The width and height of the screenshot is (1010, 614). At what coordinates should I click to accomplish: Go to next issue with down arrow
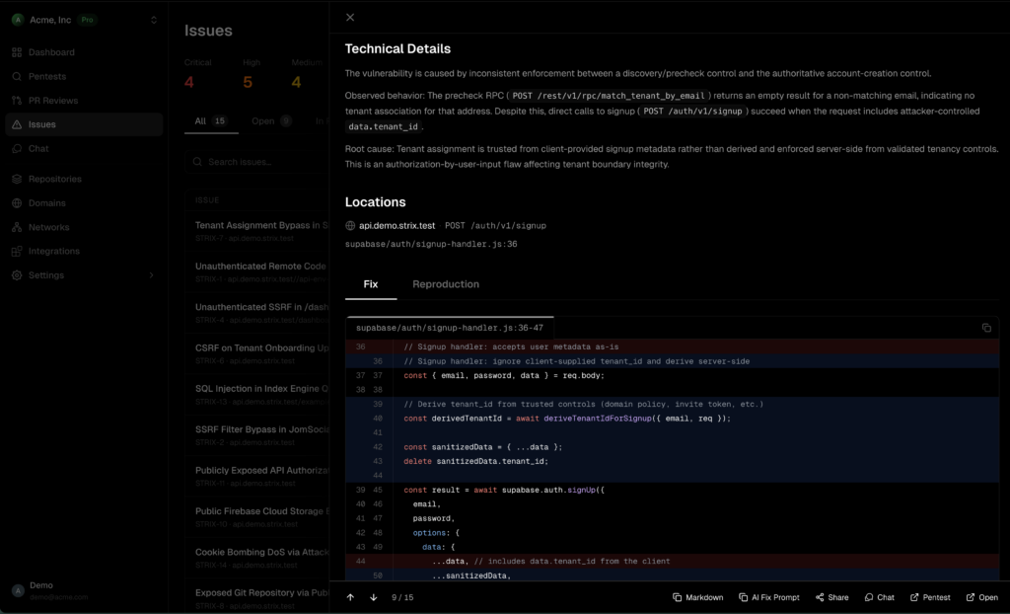(374, 597)
